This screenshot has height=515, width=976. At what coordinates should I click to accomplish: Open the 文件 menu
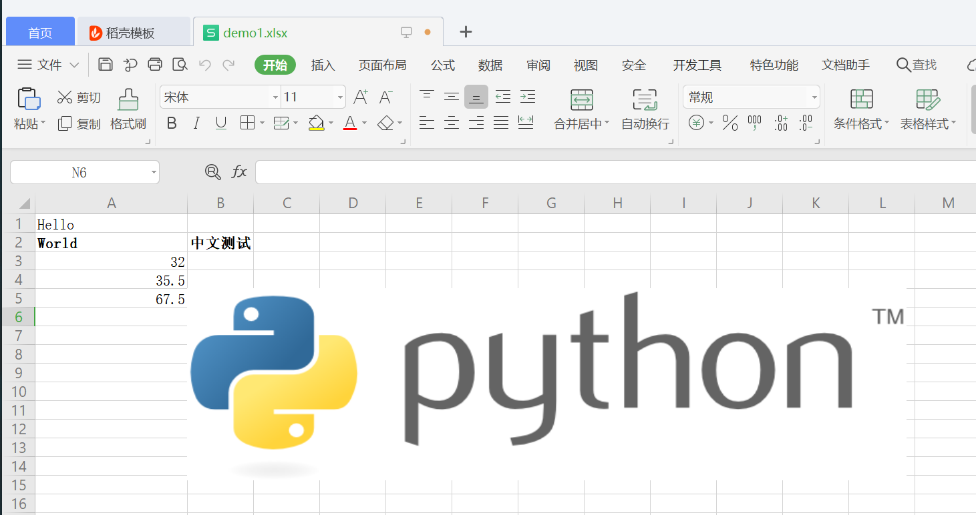coord(48,65)
